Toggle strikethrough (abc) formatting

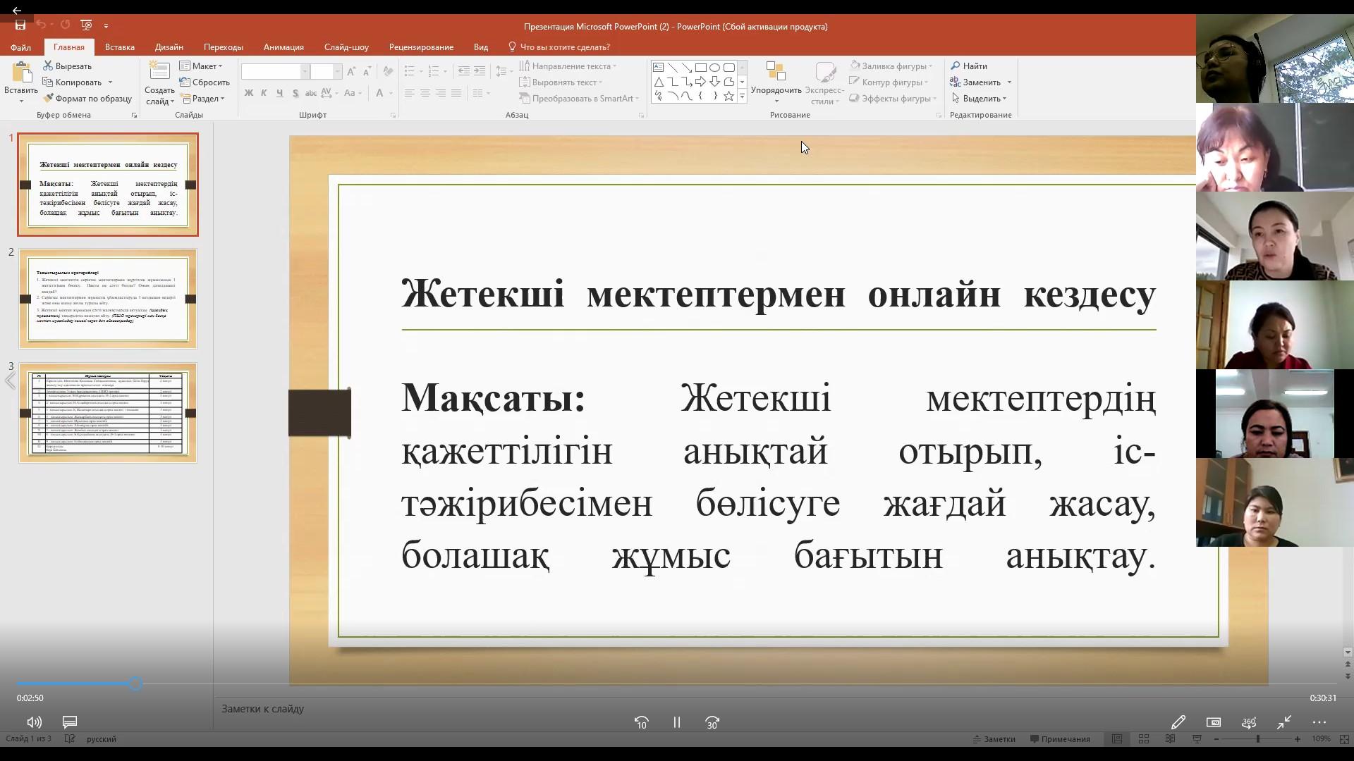click(x=311, y=93)
